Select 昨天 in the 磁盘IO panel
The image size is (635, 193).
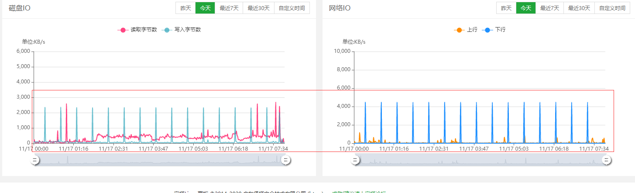[x=185, y=8]
